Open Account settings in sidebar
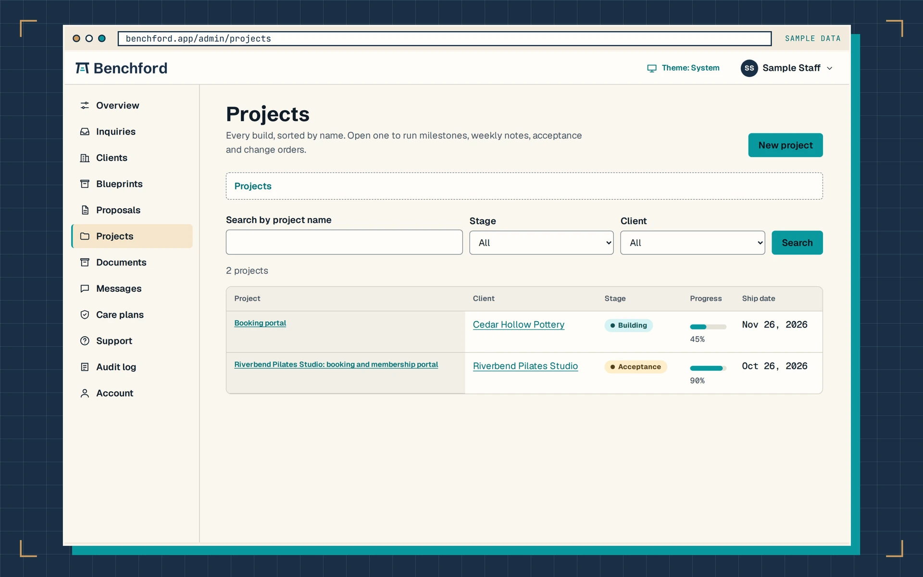923x577 pixels. (132, 393)
